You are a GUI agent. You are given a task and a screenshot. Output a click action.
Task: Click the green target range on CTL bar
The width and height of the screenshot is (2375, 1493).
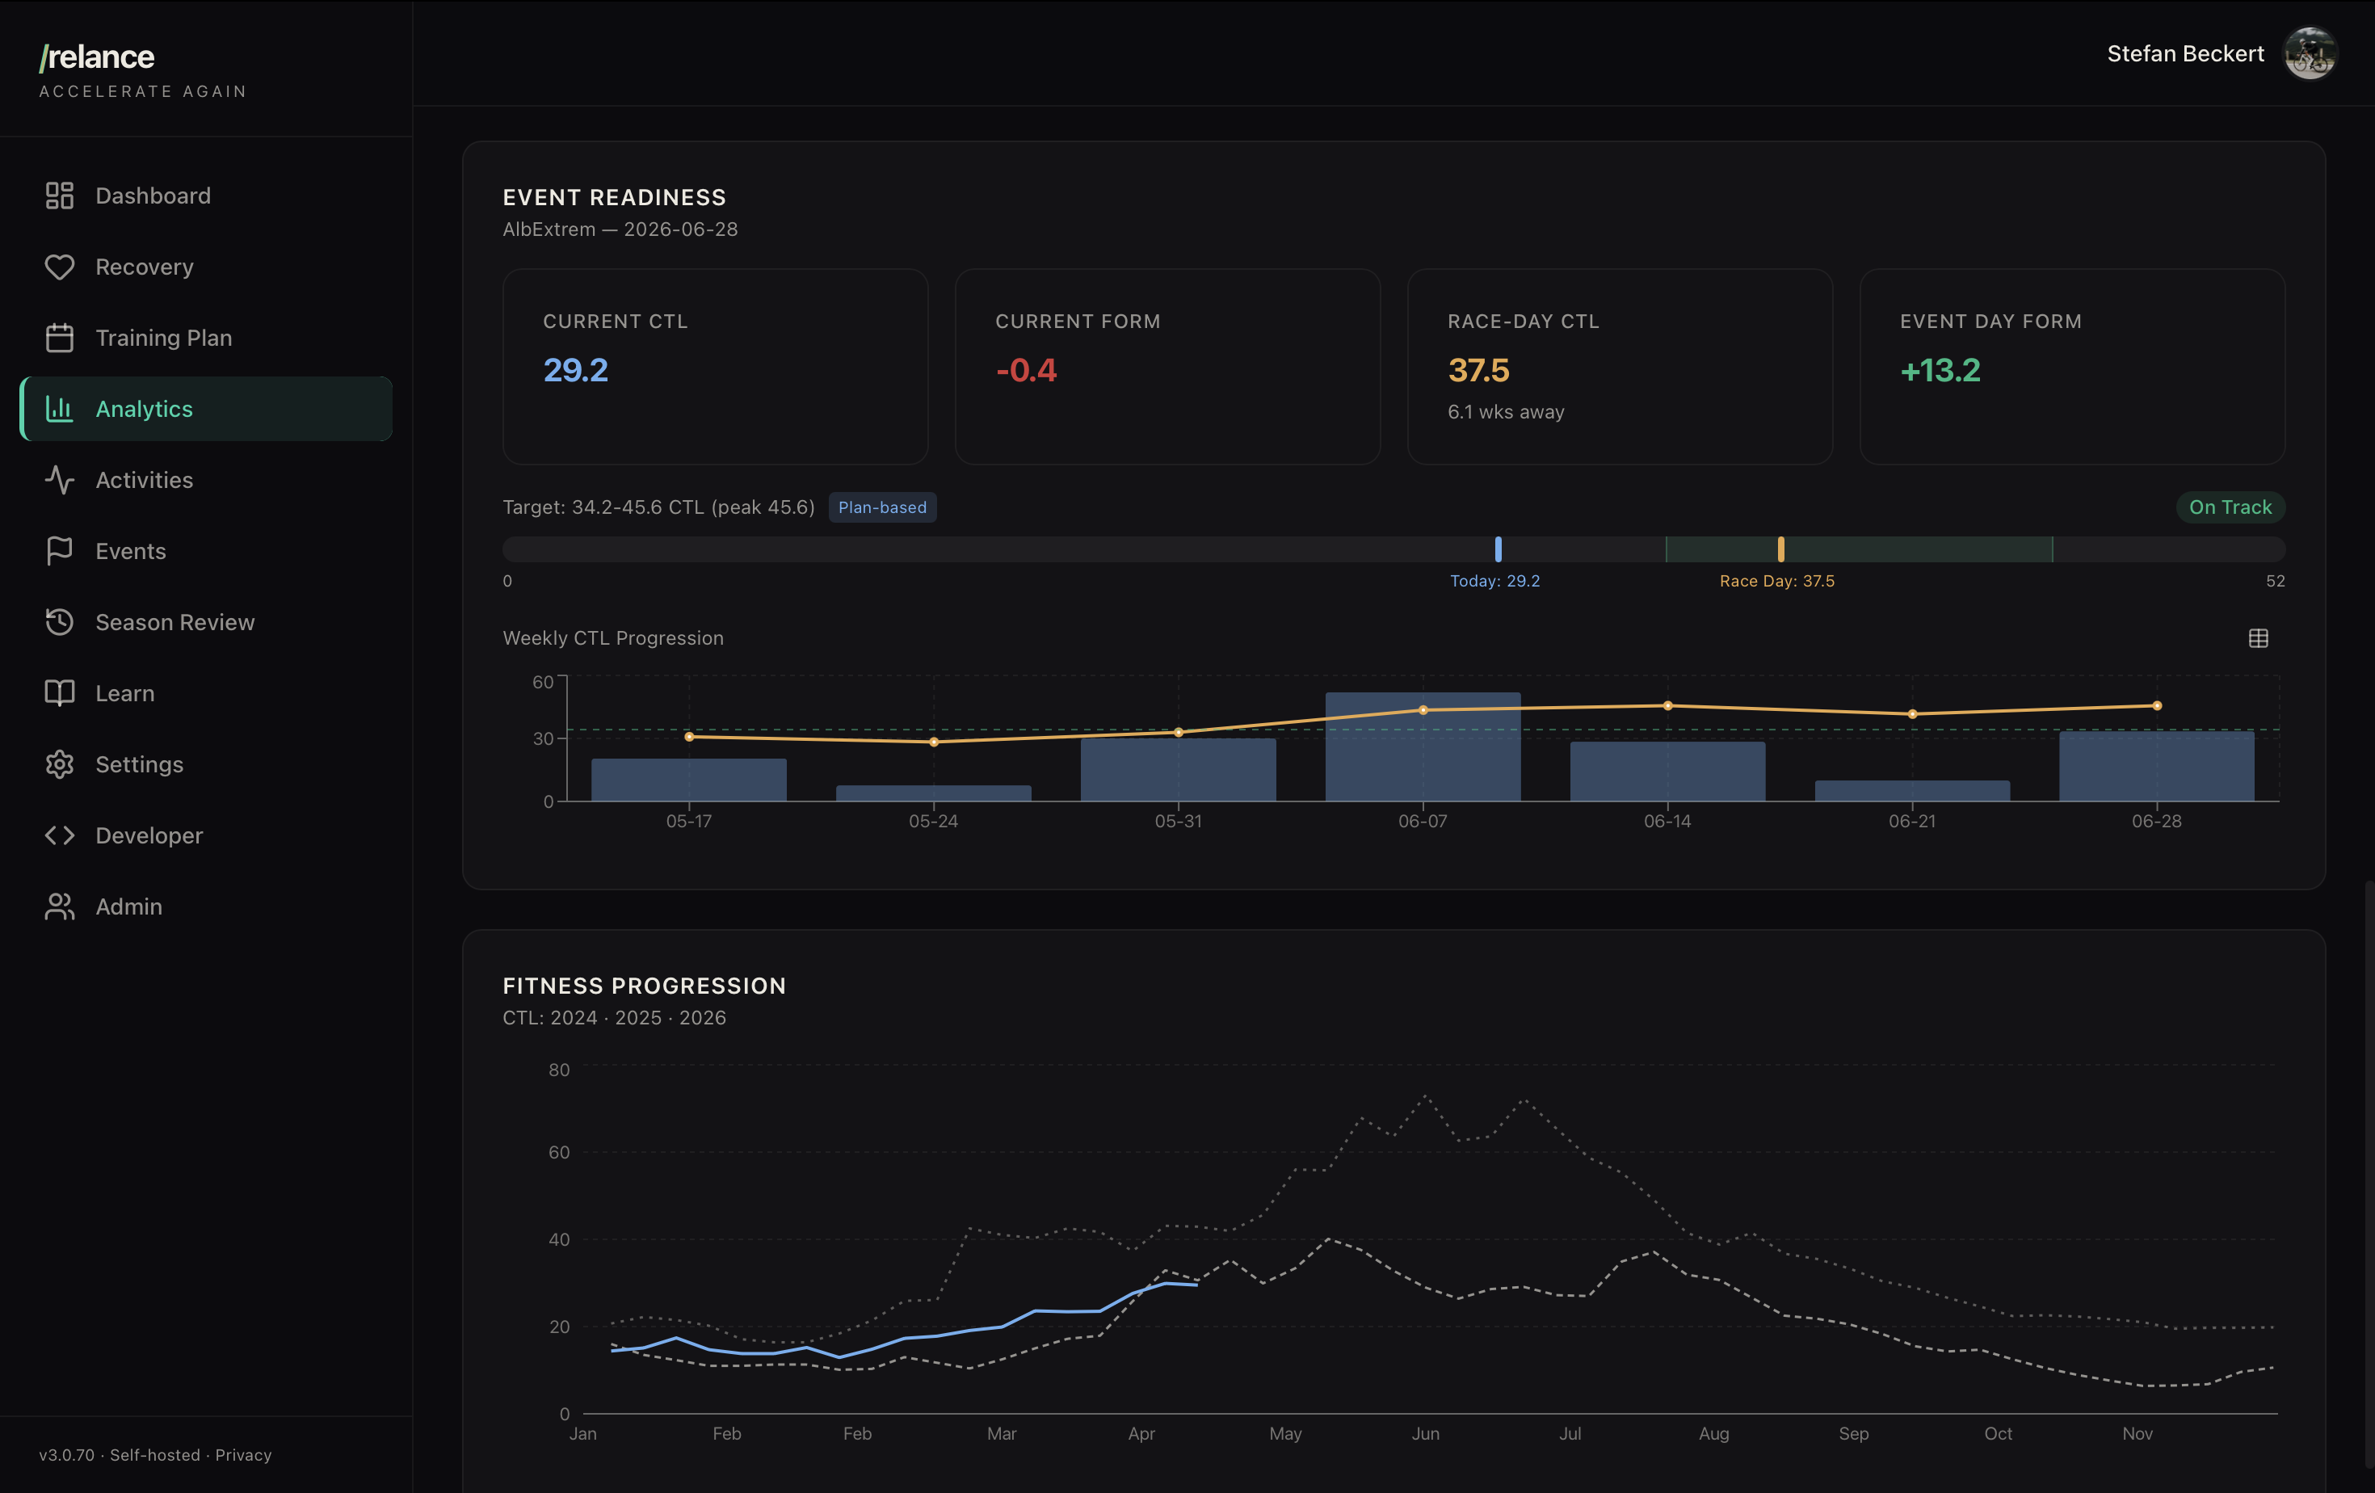1858,549
